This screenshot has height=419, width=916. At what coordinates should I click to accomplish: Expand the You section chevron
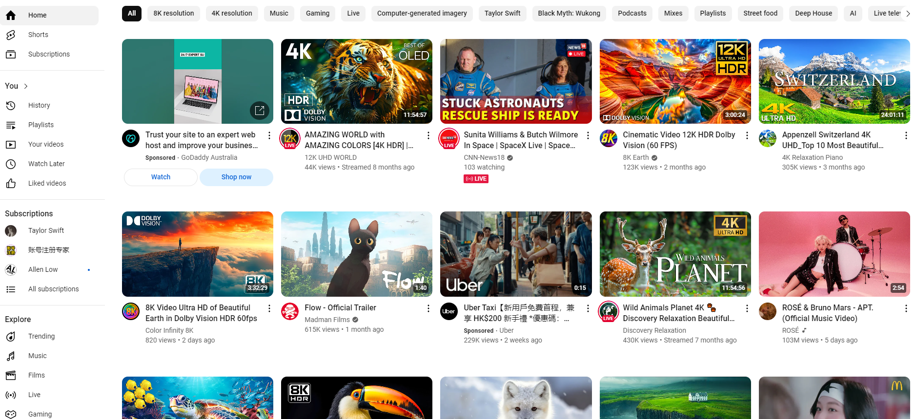pos(26,86)
